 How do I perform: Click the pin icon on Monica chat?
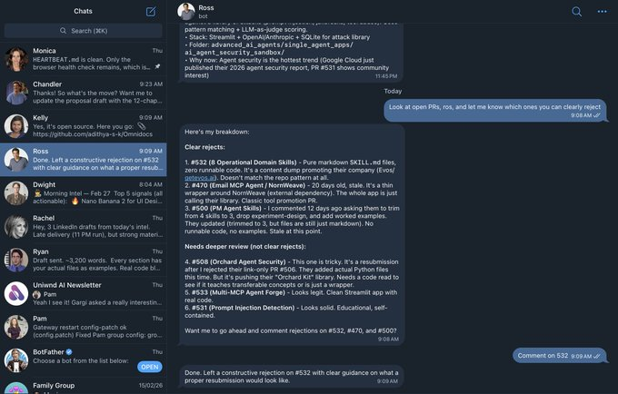pos(157,67)
